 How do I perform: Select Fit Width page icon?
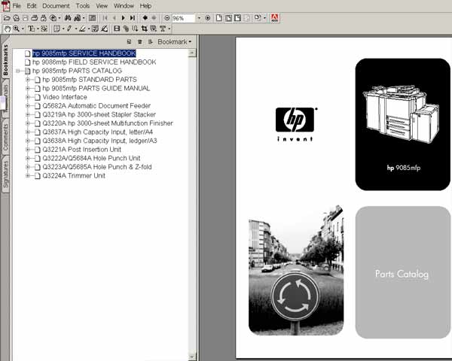coord(237,18)
